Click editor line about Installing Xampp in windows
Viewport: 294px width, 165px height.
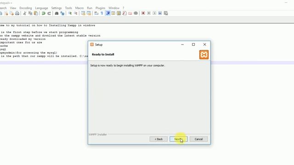47,25
